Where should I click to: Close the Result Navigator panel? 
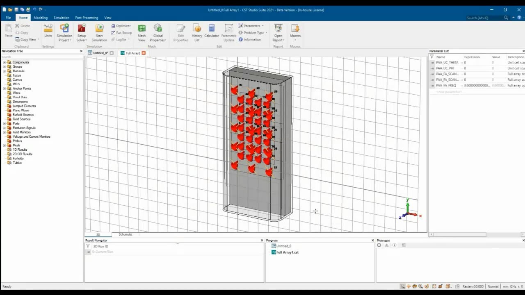point(262,241)
